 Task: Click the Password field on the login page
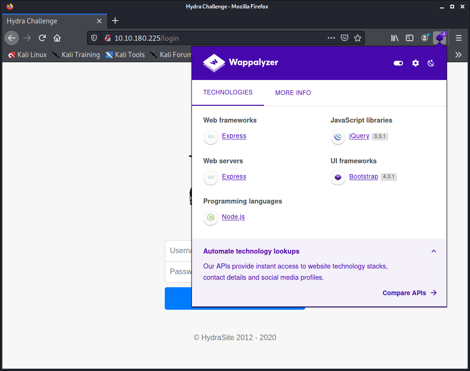point(178,271)
